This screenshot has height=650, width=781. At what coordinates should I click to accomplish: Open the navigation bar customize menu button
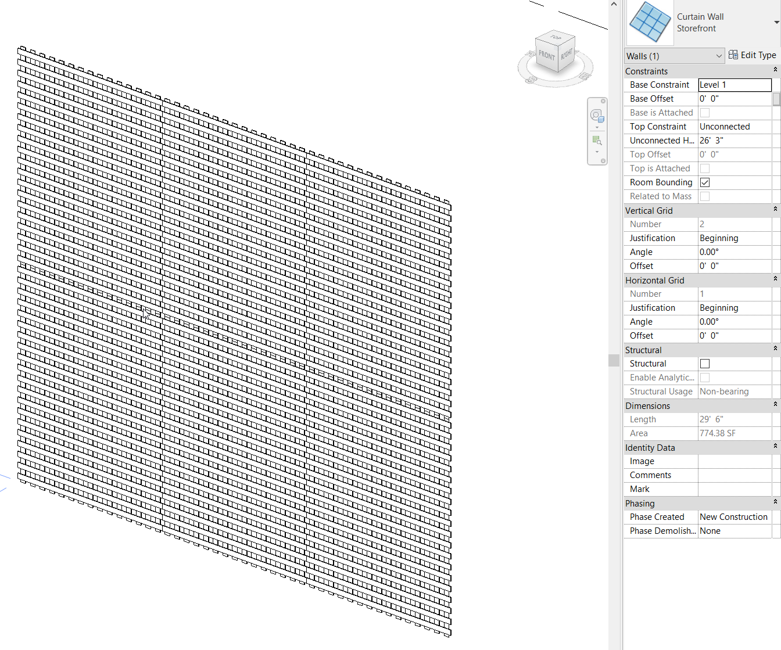click(603, 161)
